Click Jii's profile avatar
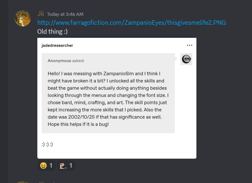The height and width of the screenshot is (183, 252). pos(24,19)
